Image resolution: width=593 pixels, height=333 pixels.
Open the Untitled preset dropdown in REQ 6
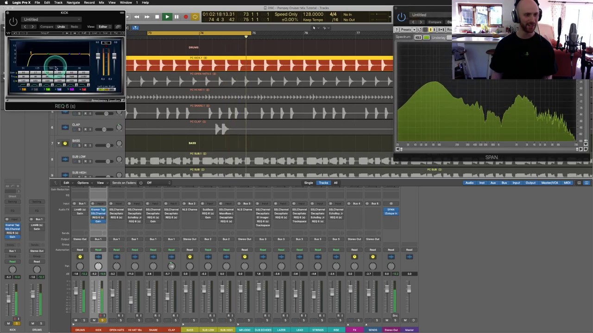(52, 19)
